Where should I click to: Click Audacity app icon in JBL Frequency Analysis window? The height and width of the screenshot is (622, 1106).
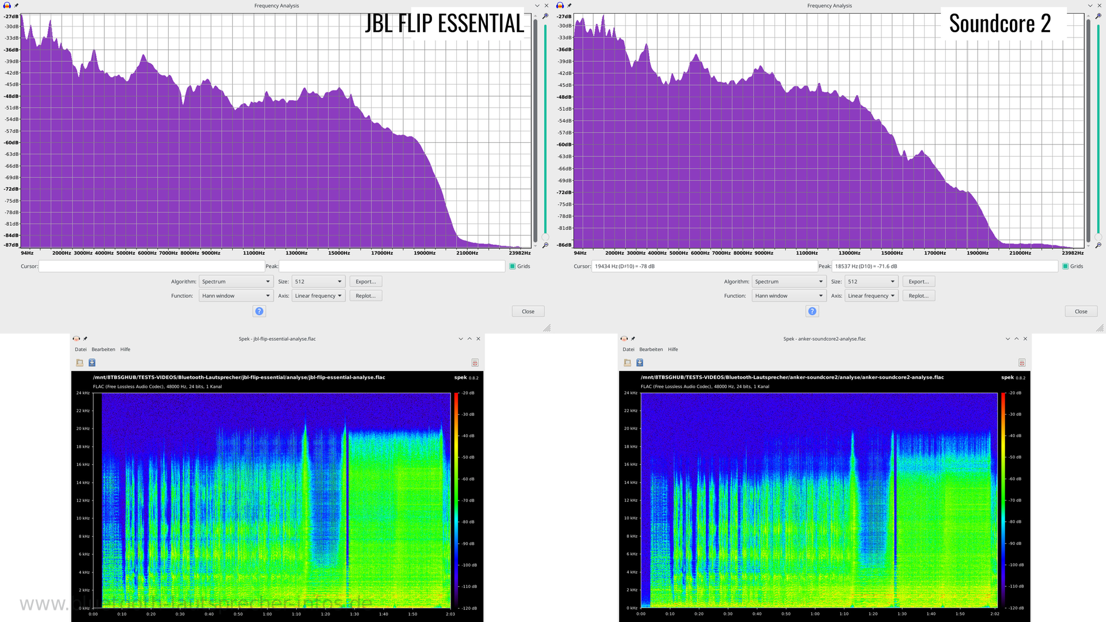point(7,5)
